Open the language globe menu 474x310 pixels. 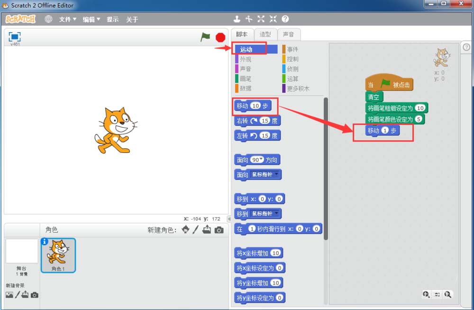(48, 19)
